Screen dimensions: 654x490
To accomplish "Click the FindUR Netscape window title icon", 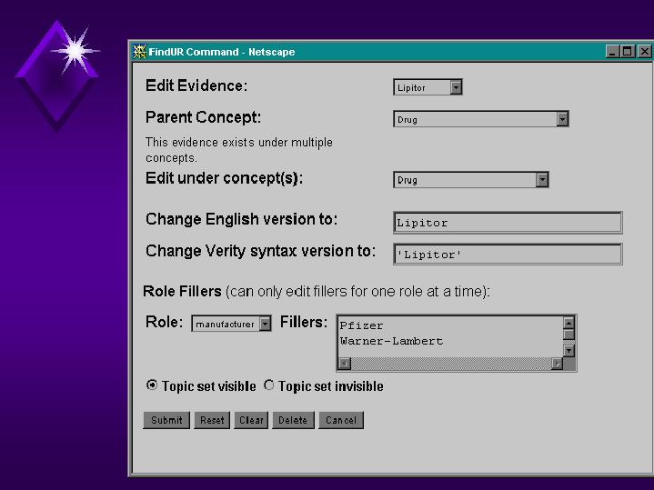I will coord(139,51).
